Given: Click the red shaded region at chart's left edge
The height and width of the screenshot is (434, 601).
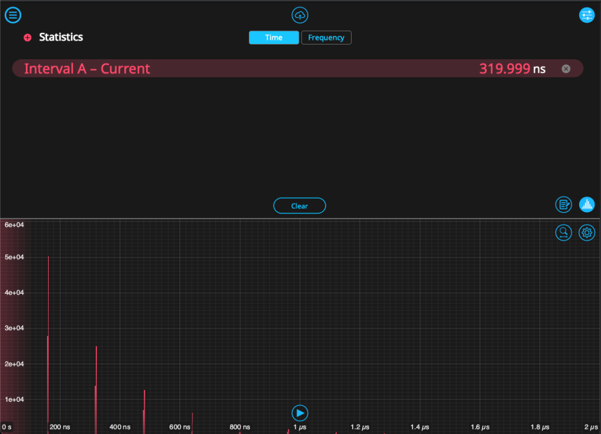Looking at the screenshot, I should [11, 323].
